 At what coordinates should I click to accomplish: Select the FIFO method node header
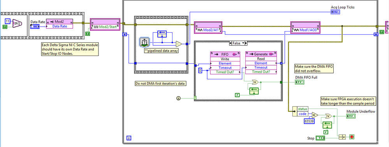[x=225, y=54]
